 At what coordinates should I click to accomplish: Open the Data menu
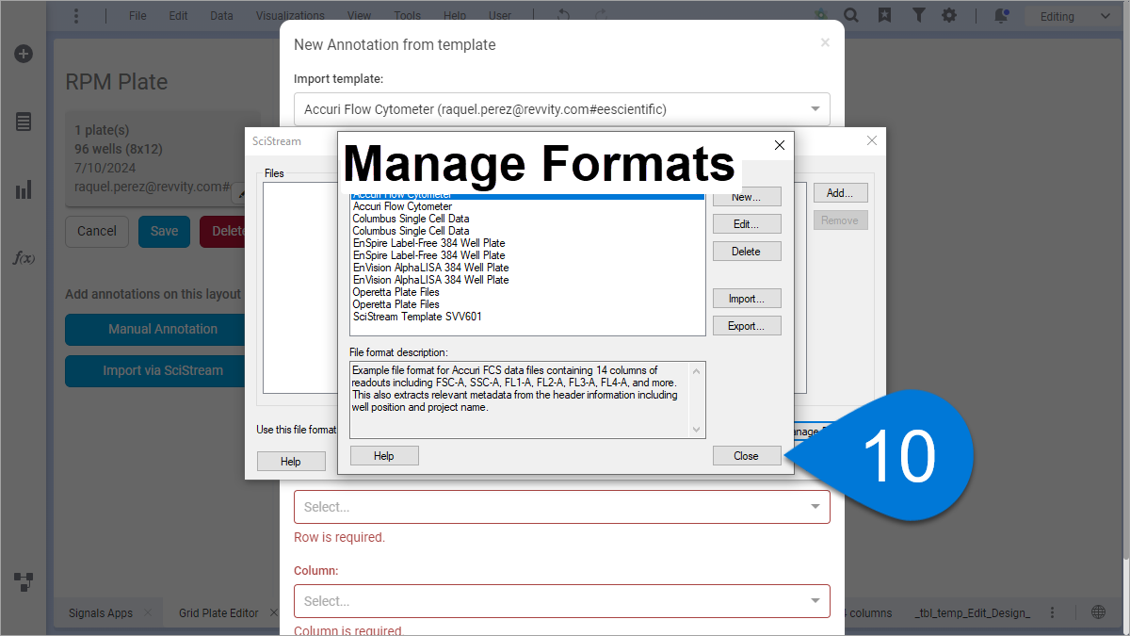tap(222, 16)
